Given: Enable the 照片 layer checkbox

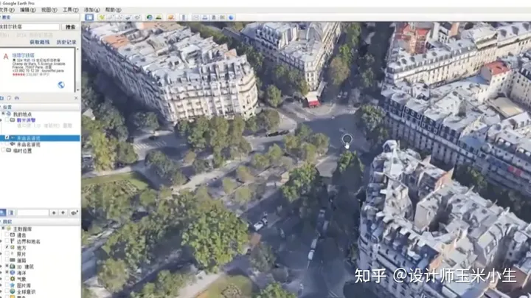Looking at the screenshot, I should click(7, 254).
